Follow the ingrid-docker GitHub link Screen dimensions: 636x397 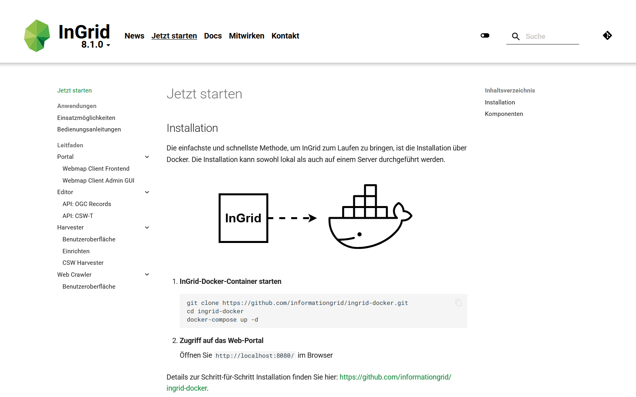(x=395, y=377)
